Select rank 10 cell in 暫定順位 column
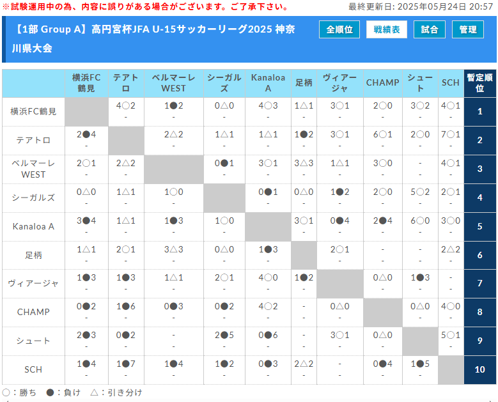The width and height of the screenshot is (498, 402). click(479, 370)
